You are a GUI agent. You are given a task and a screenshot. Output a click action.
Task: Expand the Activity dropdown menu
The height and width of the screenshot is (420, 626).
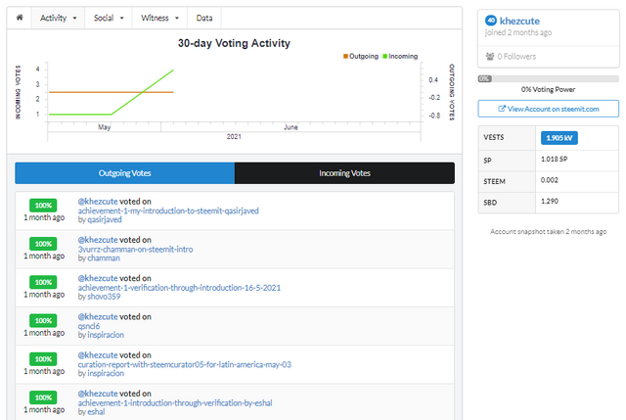coord(59,18)
